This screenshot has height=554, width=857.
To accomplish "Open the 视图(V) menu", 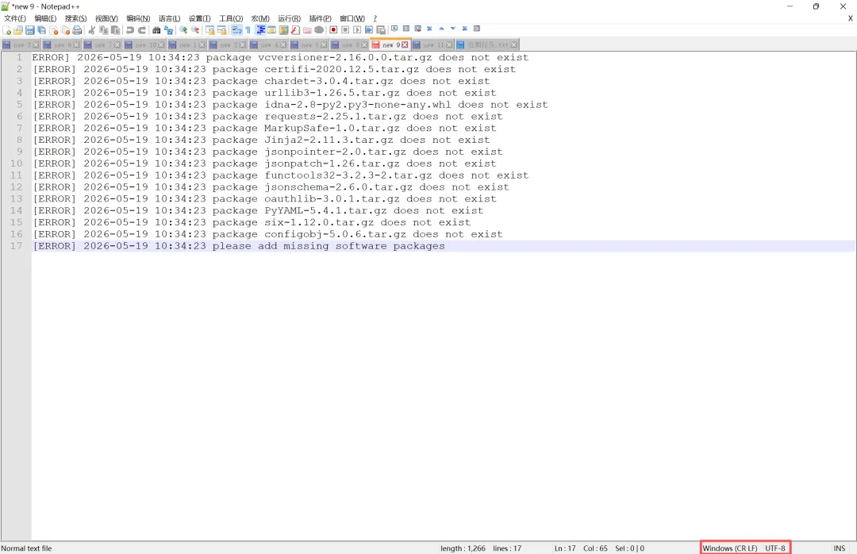I will [106, 18].
